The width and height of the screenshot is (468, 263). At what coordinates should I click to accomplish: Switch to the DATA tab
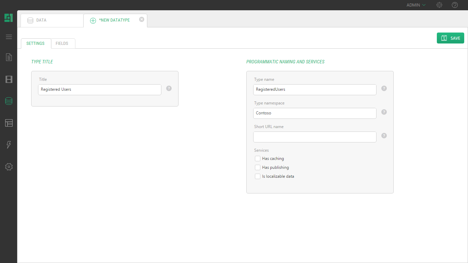[x=51, y=21]
